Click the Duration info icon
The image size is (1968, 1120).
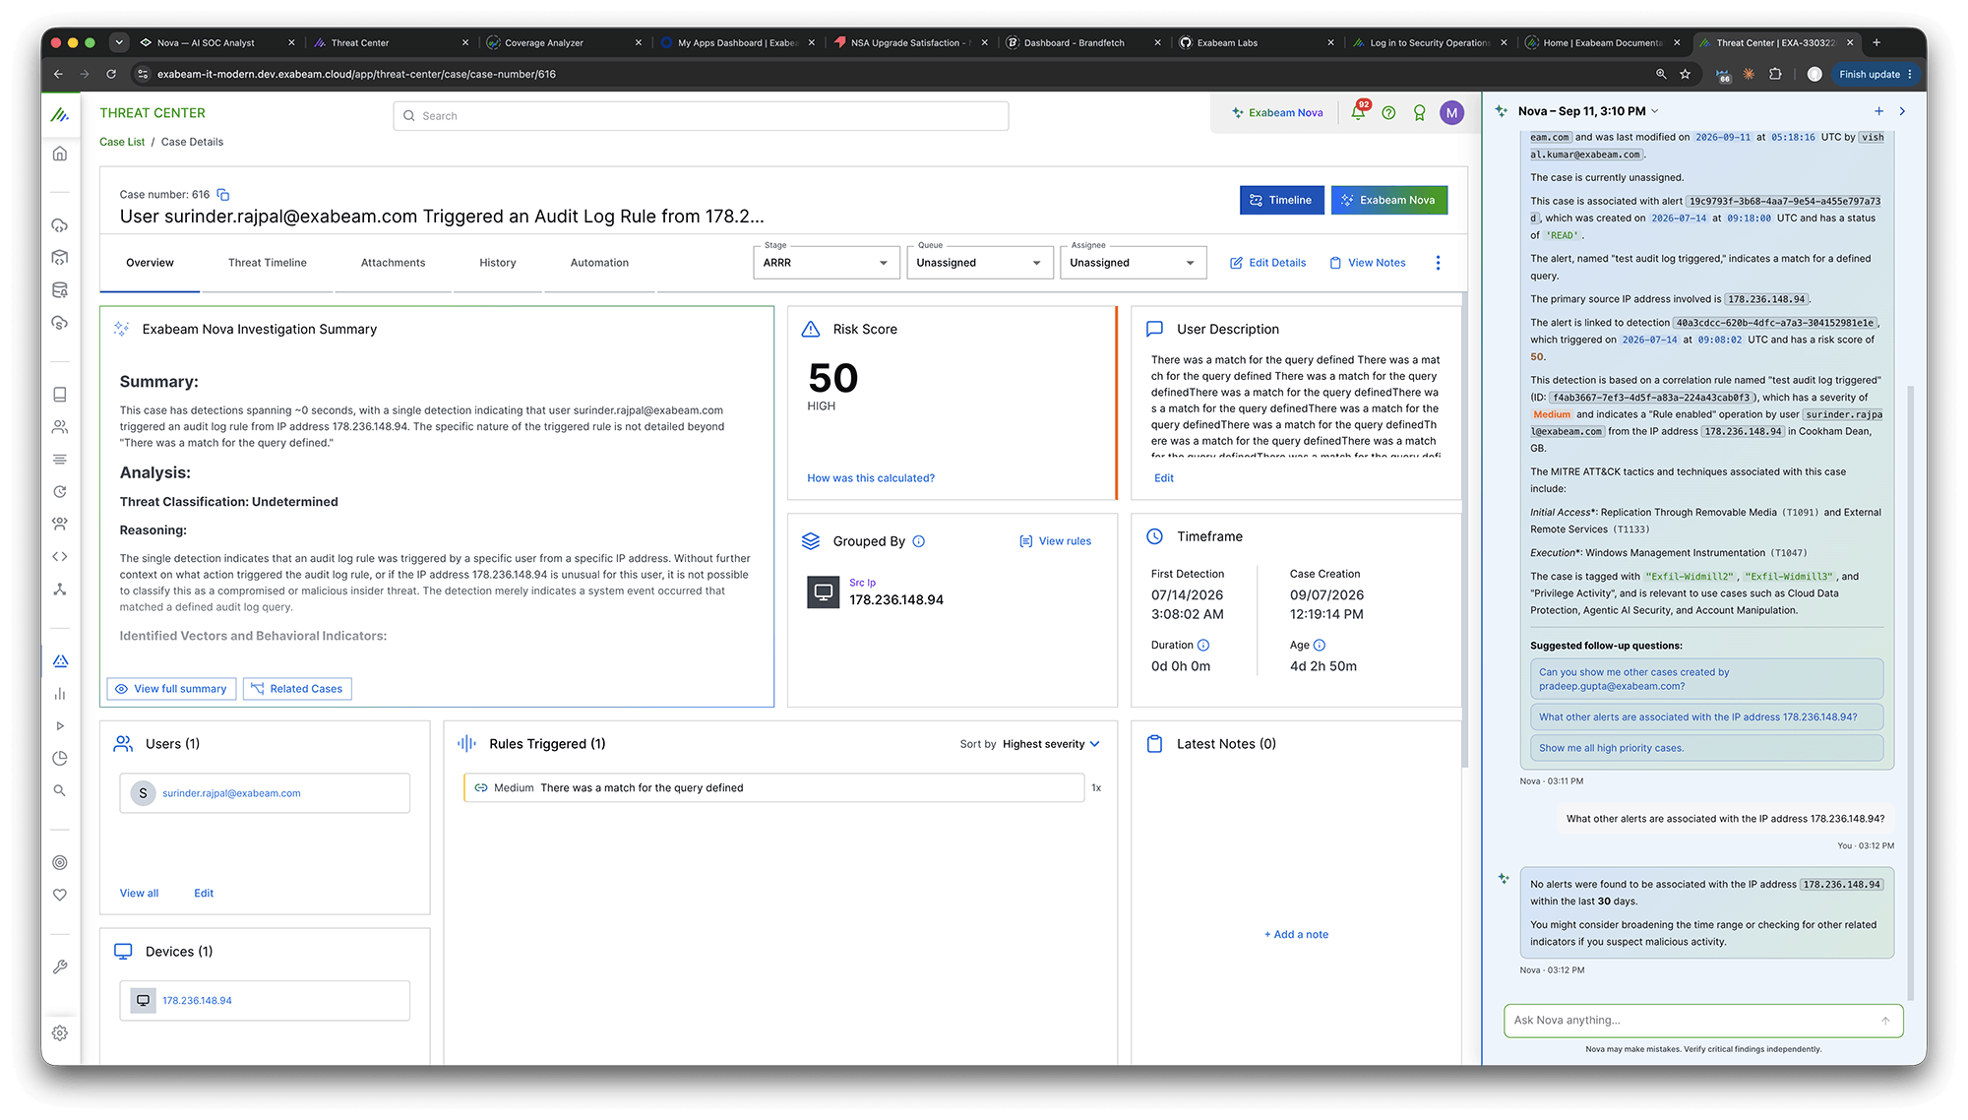(1203, 646)
